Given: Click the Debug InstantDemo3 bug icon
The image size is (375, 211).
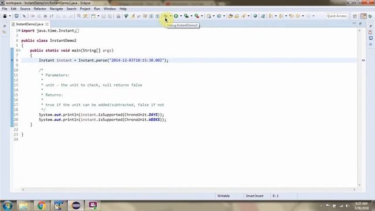Looking at the screenshot, I should coord(165,16).
